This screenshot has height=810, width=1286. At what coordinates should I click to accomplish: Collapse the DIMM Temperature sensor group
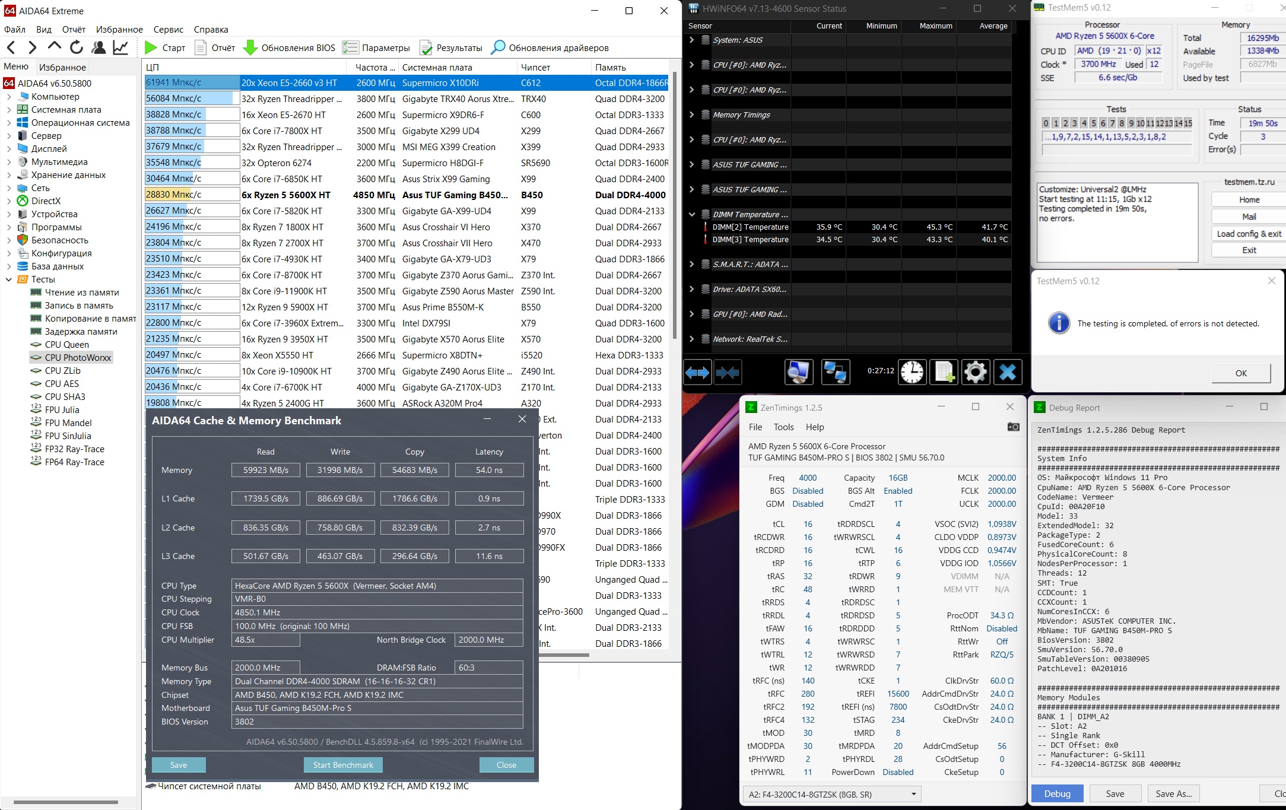(692, 214)
